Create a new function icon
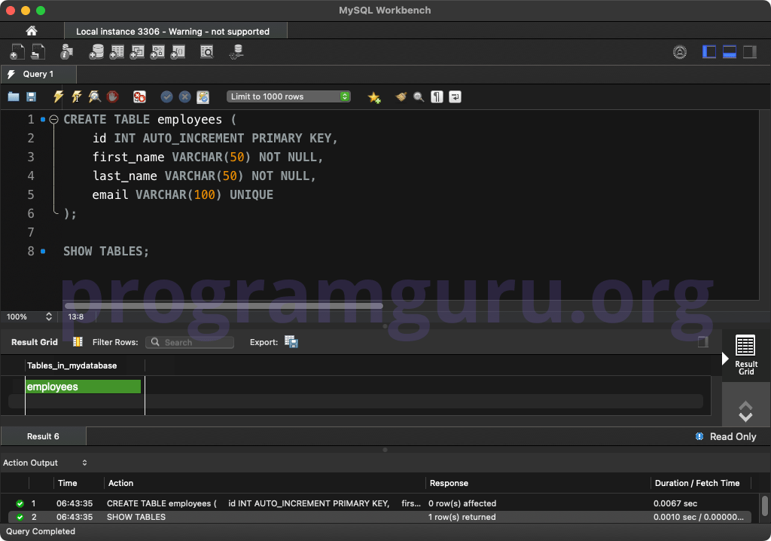Viewport: 771px width, 541px height. click(178, 52)
